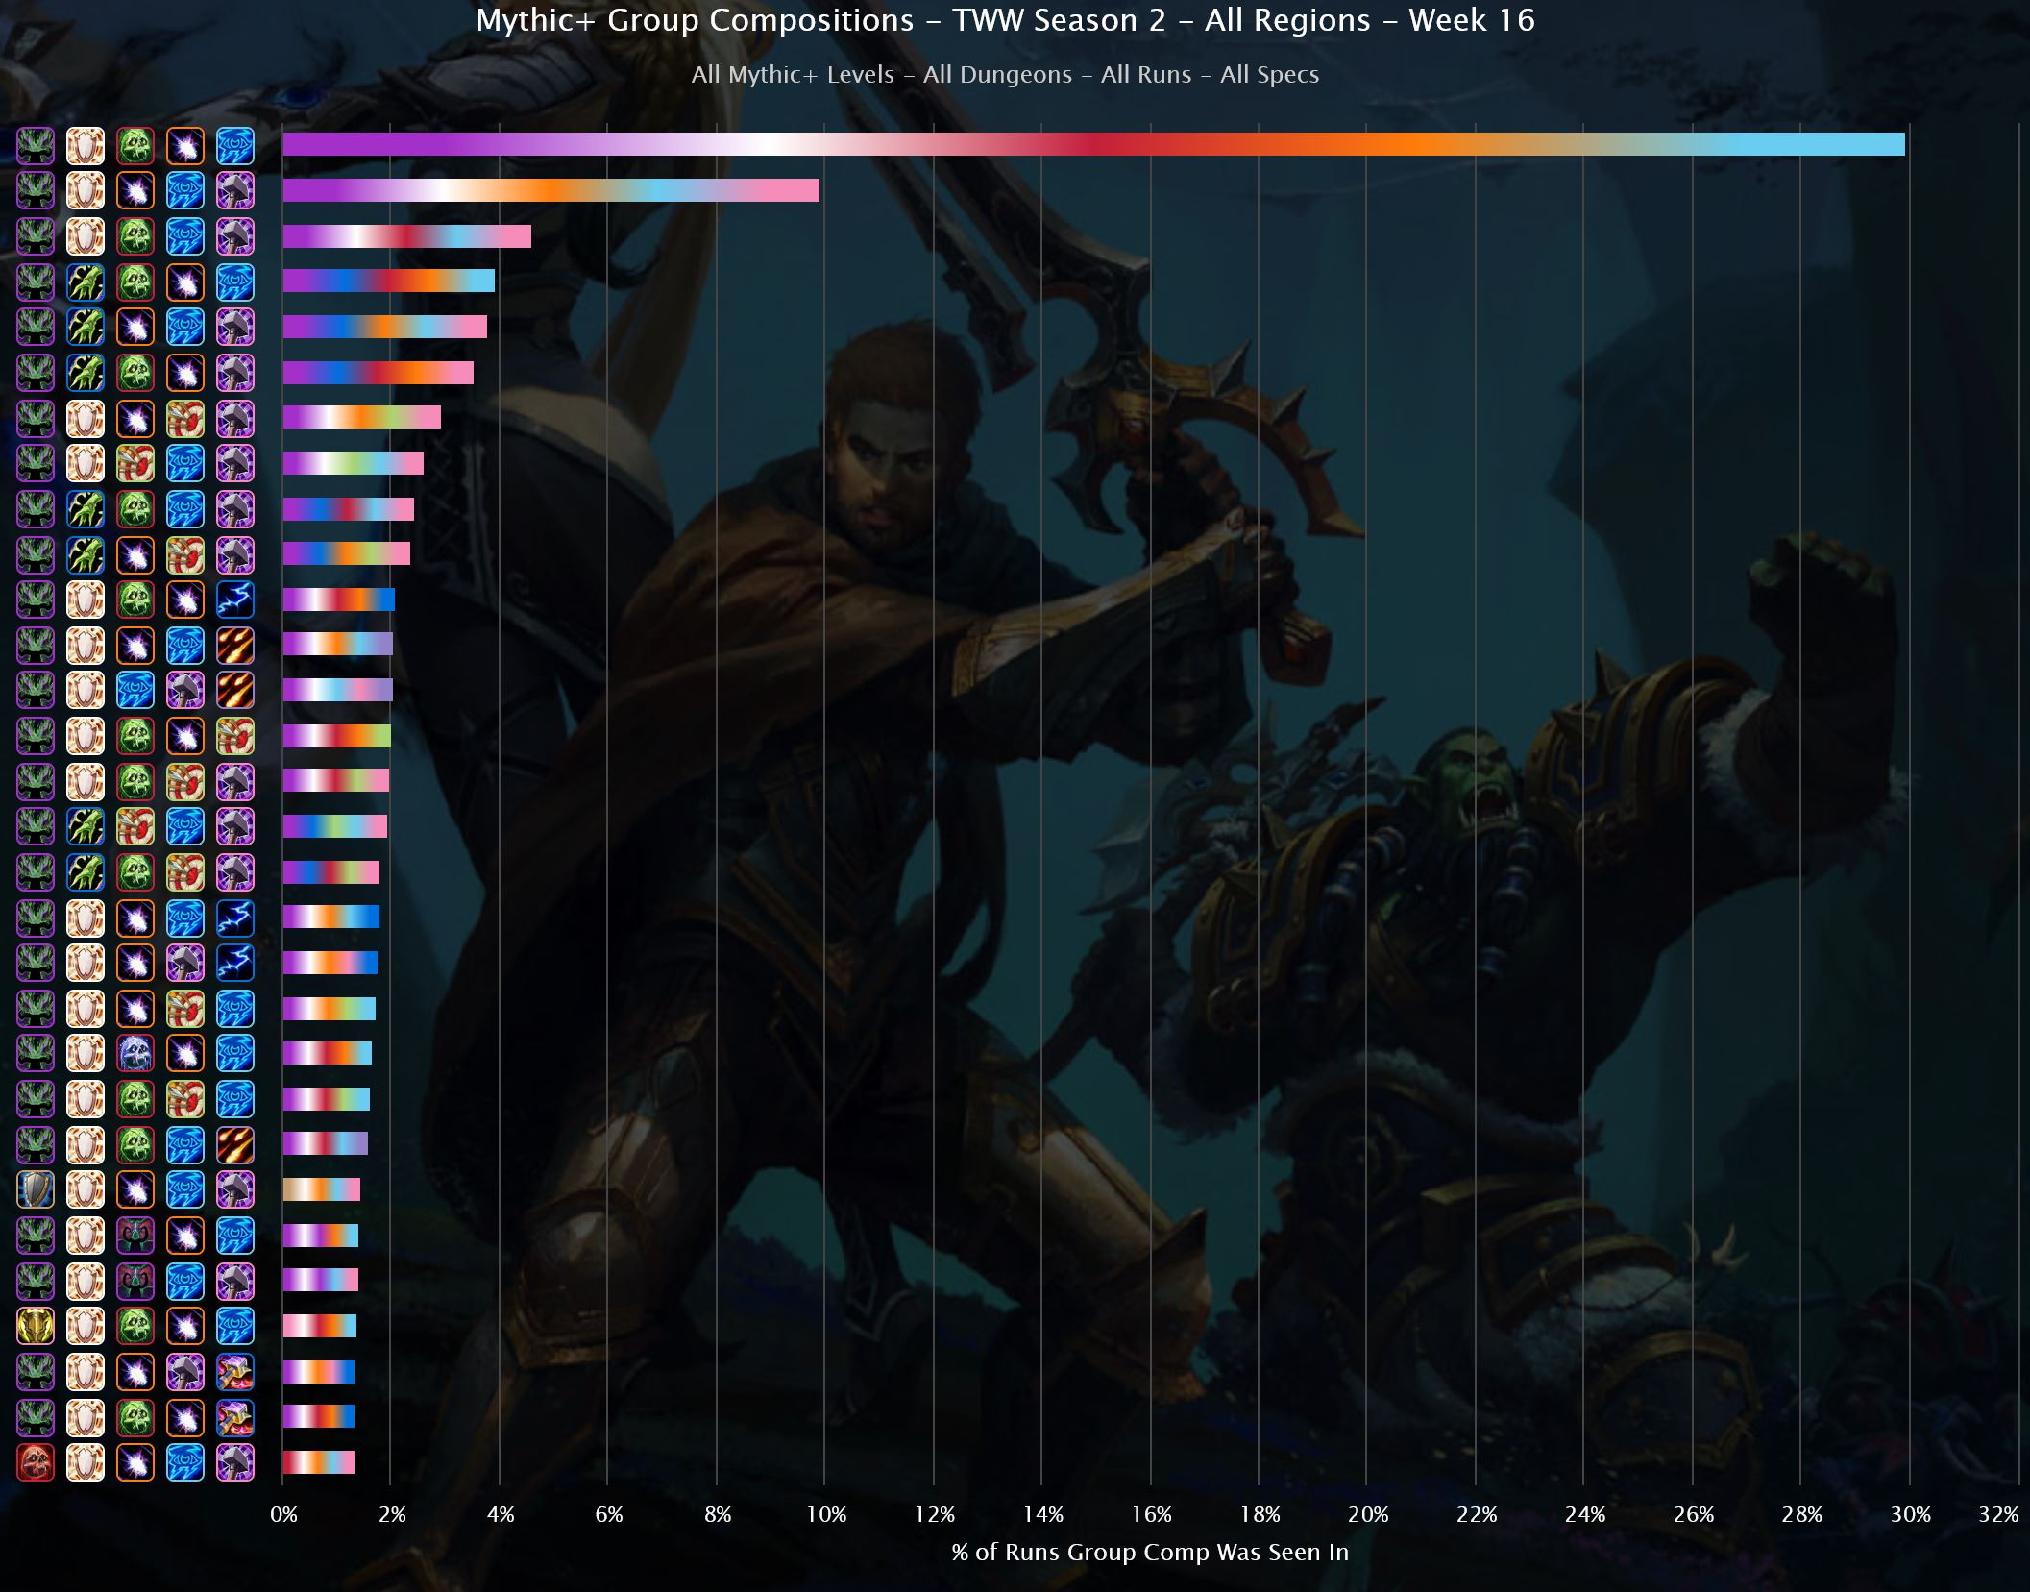
Task: Click the "0%" axis label
Action: tap(283, 1515)
